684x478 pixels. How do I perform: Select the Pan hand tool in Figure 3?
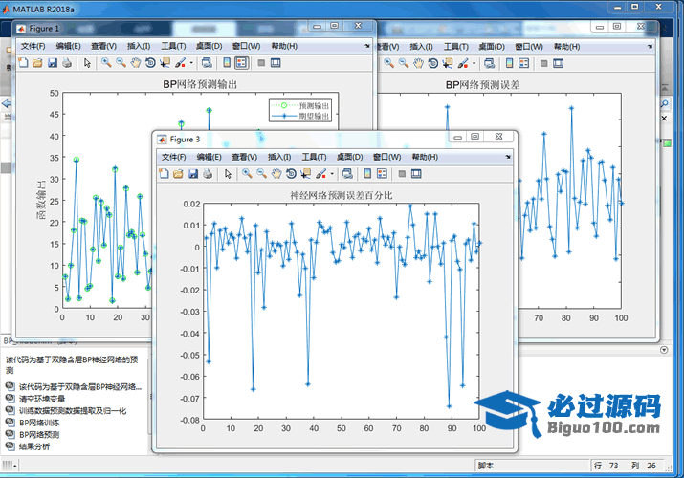point(276,174)
